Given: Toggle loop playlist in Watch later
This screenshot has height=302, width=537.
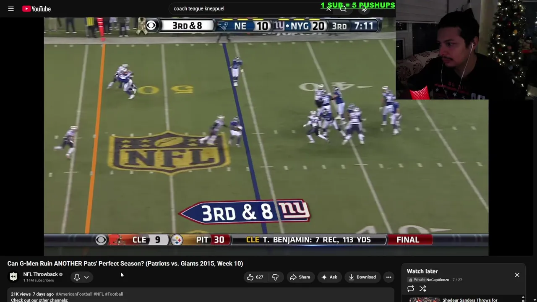Looking at the screenshot, I should tap(411, 289).
